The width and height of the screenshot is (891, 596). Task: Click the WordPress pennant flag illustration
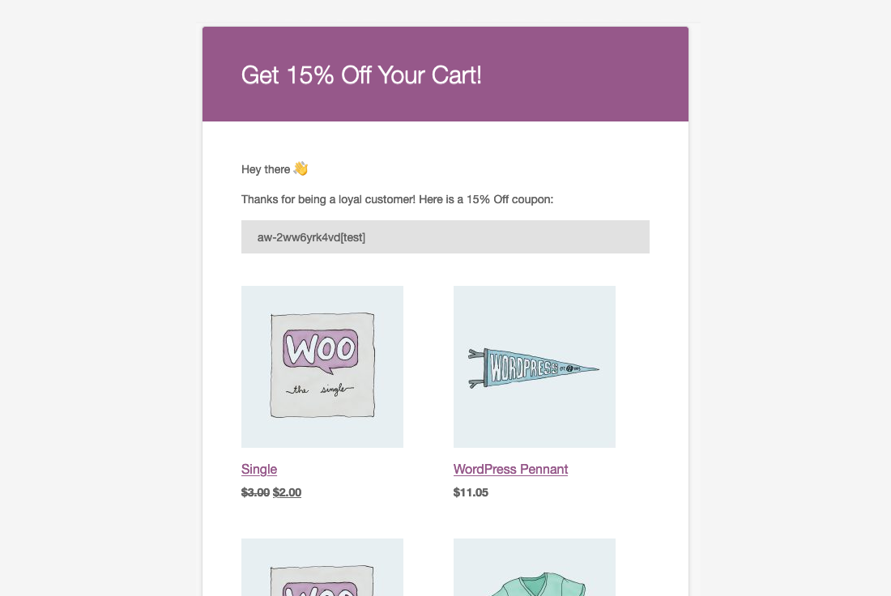tap(533, 368)
